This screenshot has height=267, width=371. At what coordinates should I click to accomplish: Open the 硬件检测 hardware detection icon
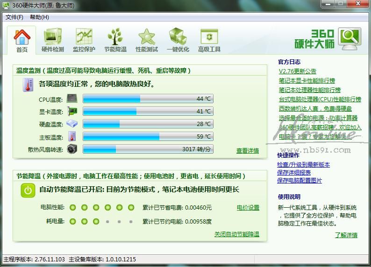pyautogui.click(x=52, y=37)
